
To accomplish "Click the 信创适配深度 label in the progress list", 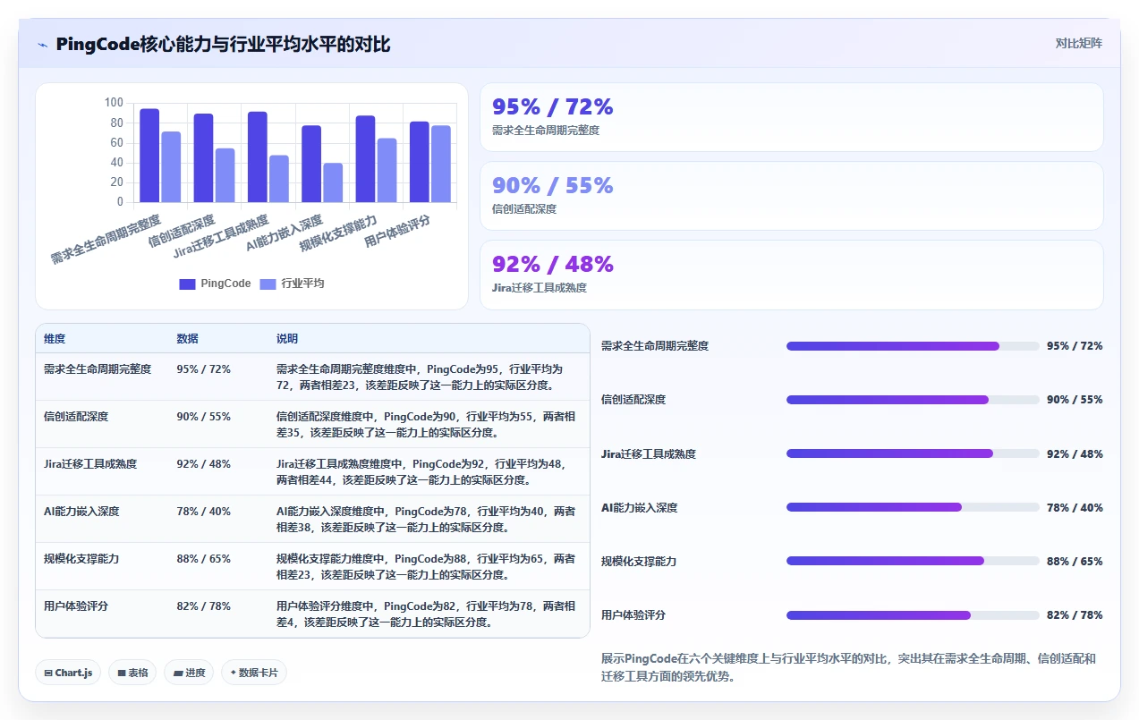I will (633, 400).
